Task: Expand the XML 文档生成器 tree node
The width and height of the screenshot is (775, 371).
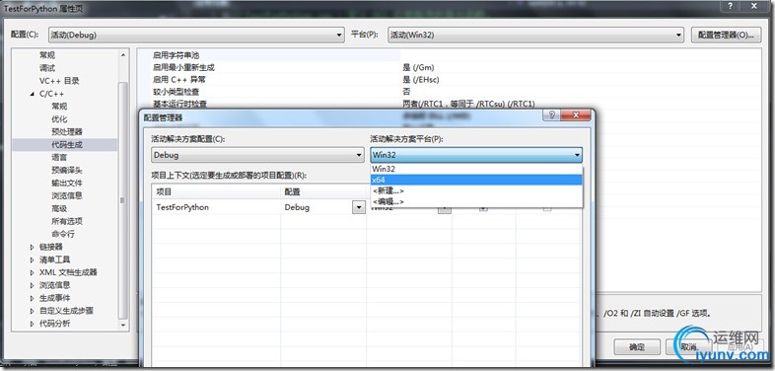Action: click(x=33, y=272)
